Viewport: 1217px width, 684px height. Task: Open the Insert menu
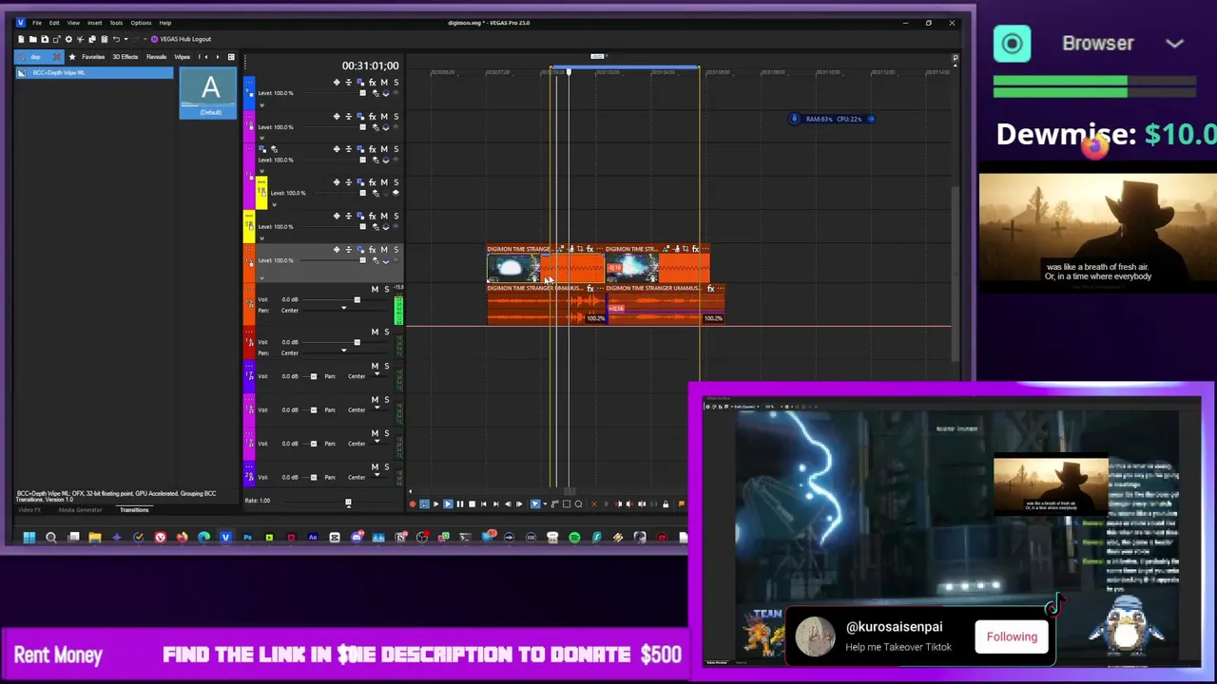(x=94, y=23)
